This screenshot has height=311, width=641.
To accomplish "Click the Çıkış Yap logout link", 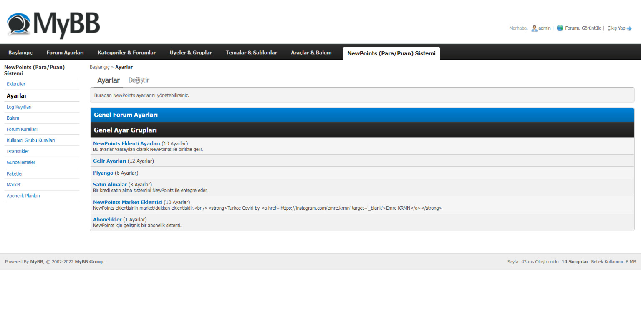I will (616, 28).
